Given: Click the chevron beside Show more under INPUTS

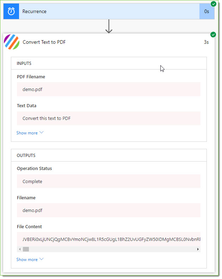Looking at the screenshot, I should coord(42,133).
